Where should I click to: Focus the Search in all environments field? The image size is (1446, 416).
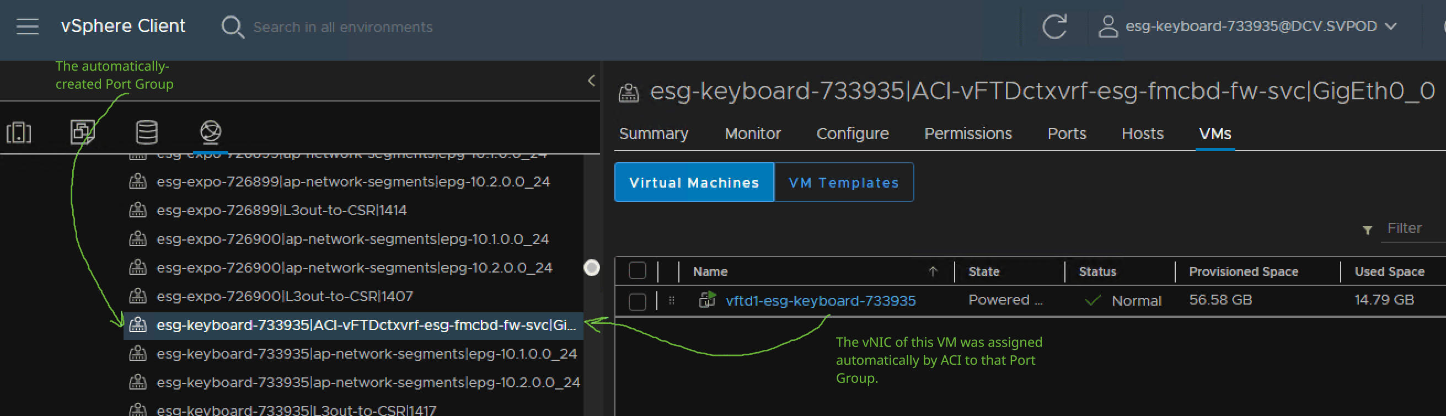tap(343, 27)
